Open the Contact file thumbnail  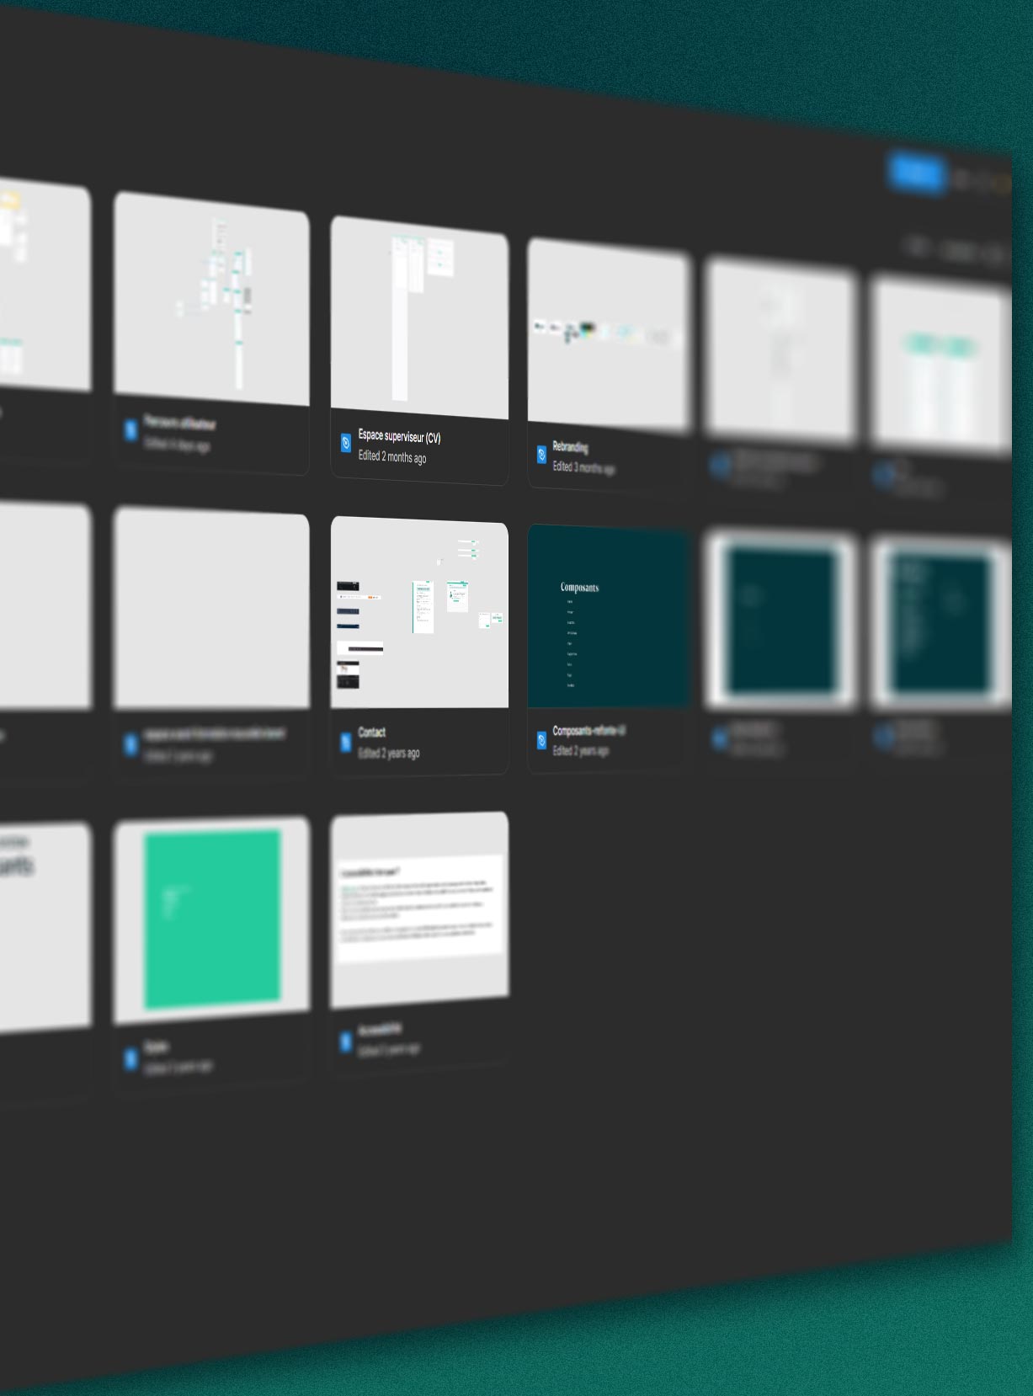tap(419, 613)
